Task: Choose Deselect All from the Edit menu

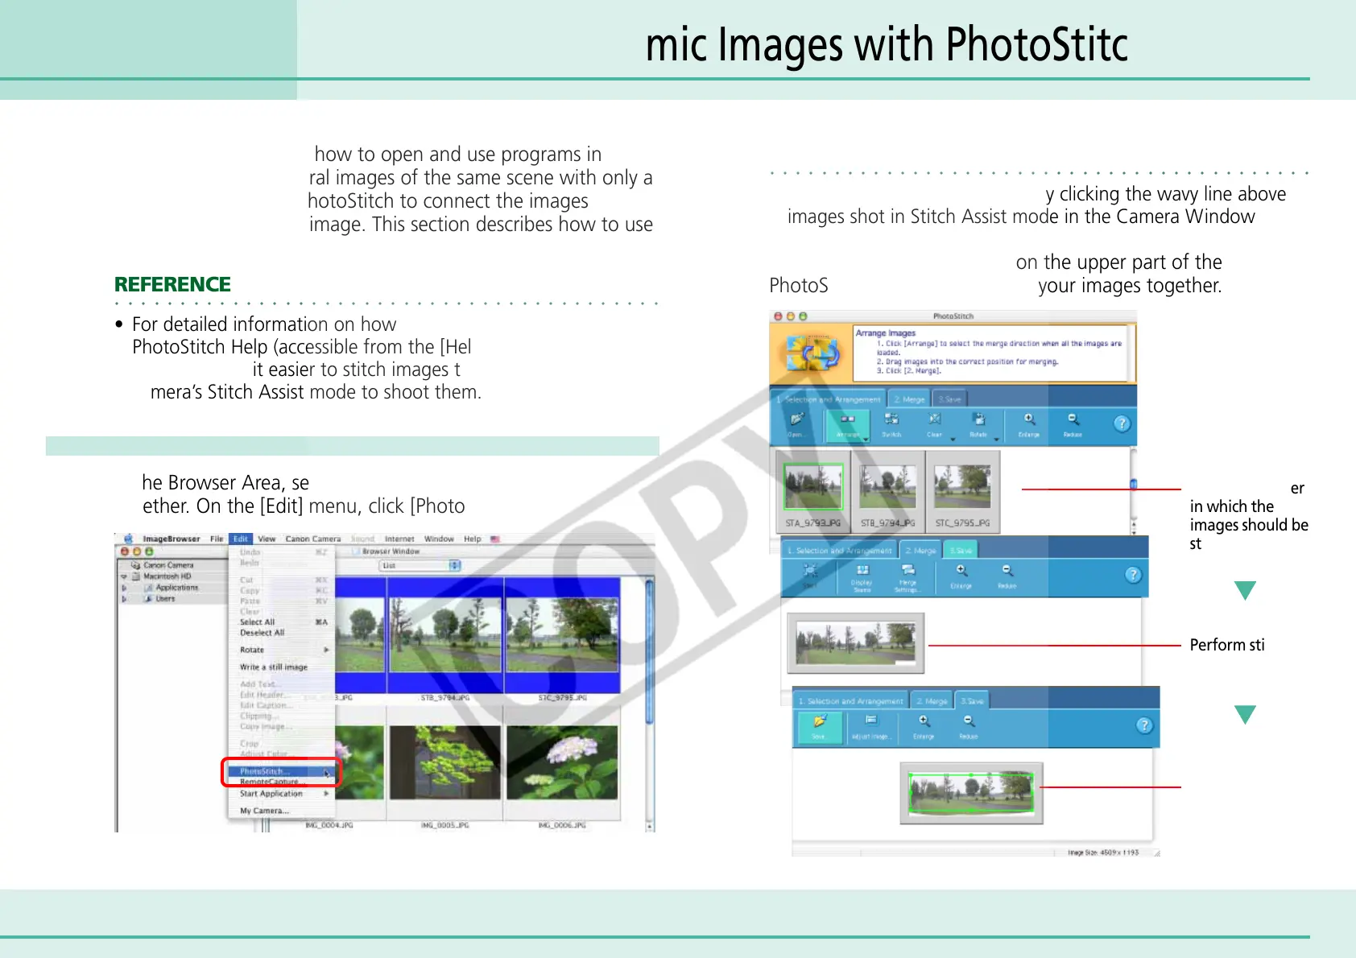Action: pos(282,633)
